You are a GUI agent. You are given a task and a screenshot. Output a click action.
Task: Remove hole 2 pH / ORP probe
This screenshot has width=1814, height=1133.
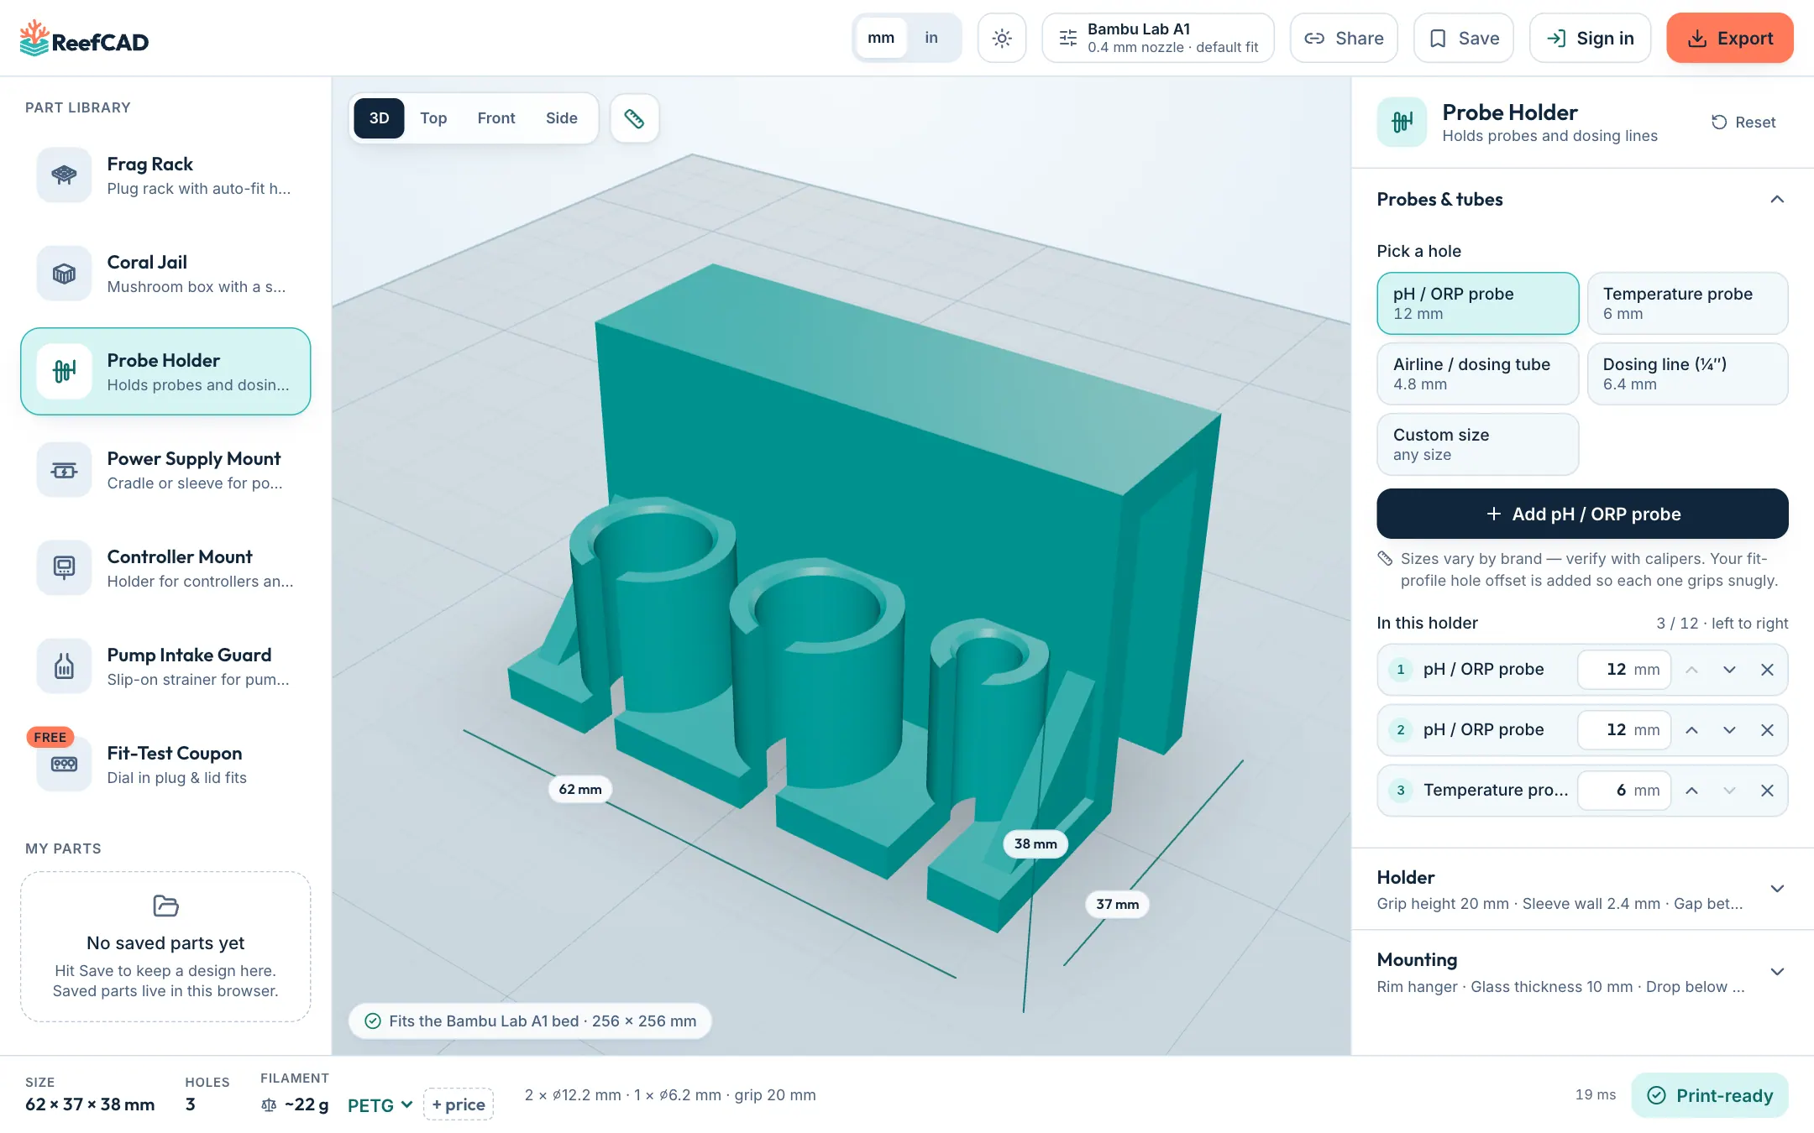pos(1767,730)
